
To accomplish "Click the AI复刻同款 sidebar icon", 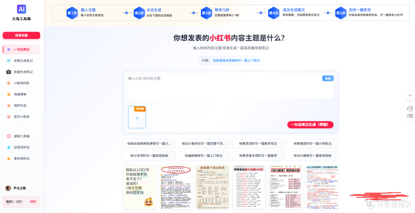I will [9, 83].
